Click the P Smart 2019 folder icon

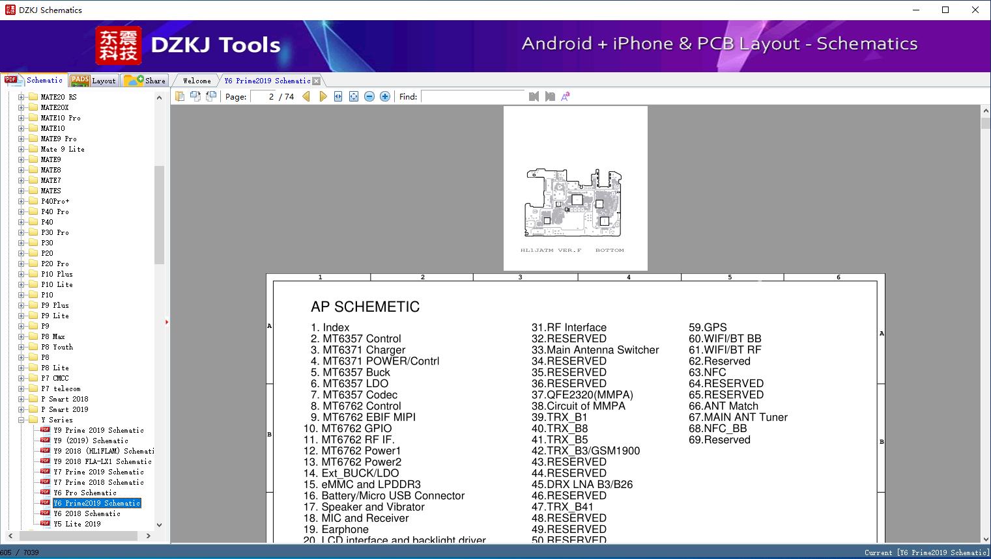[33, 409]
